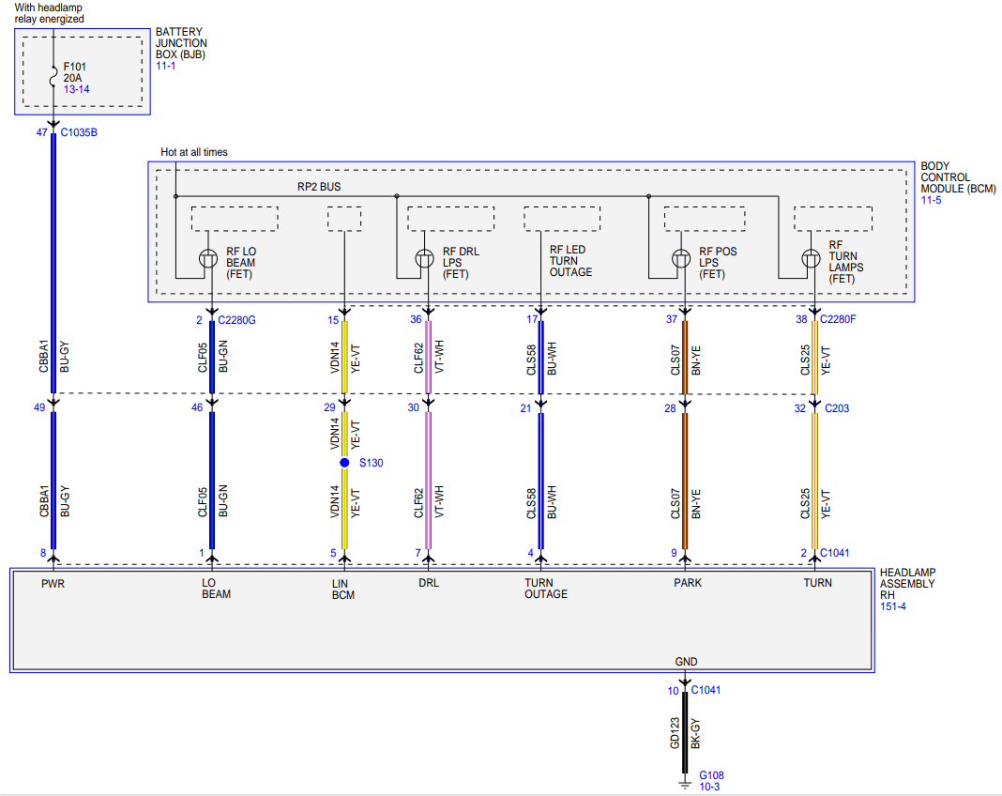Click the blue S130 splice dot
Image resolution: width=1002 pixels, height=796 pixels.
(x=344, y=462)
